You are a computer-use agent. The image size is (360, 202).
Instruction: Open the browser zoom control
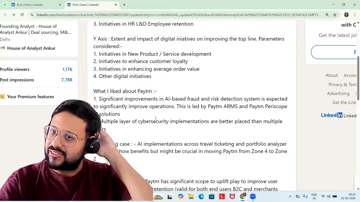pos(327,15)
